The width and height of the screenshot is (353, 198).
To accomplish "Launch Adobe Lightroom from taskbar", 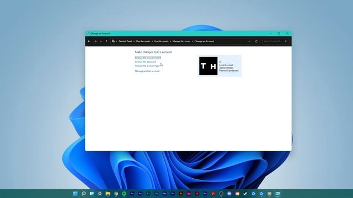I will click(x=148, y=194).
